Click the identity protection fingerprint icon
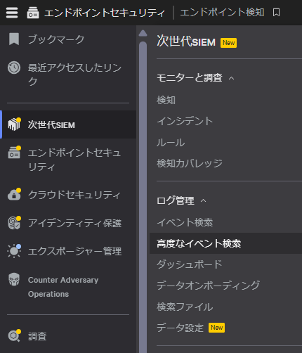This screenshot has width=302, height=353. click(14, 223)
